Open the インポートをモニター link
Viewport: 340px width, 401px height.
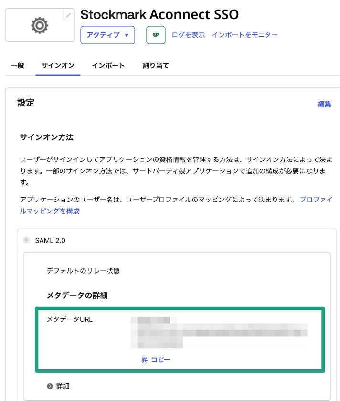244,35
